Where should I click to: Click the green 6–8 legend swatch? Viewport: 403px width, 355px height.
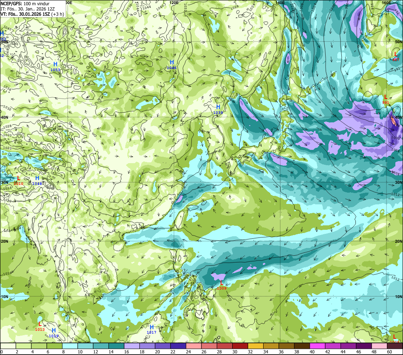[54, 346]
